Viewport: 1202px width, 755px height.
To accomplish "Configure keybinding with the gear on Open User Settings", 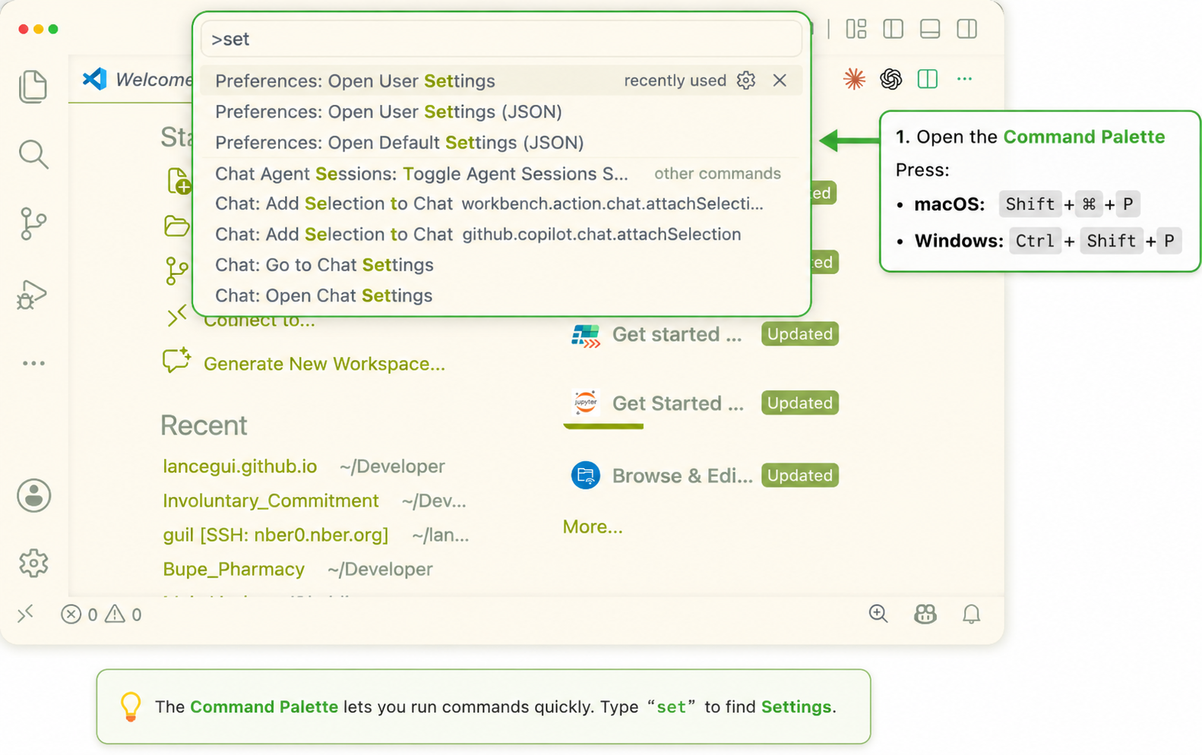I will click(746, 81).
